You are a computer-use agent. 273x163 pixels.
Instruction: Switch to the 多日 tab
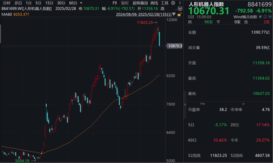(18, 3)
